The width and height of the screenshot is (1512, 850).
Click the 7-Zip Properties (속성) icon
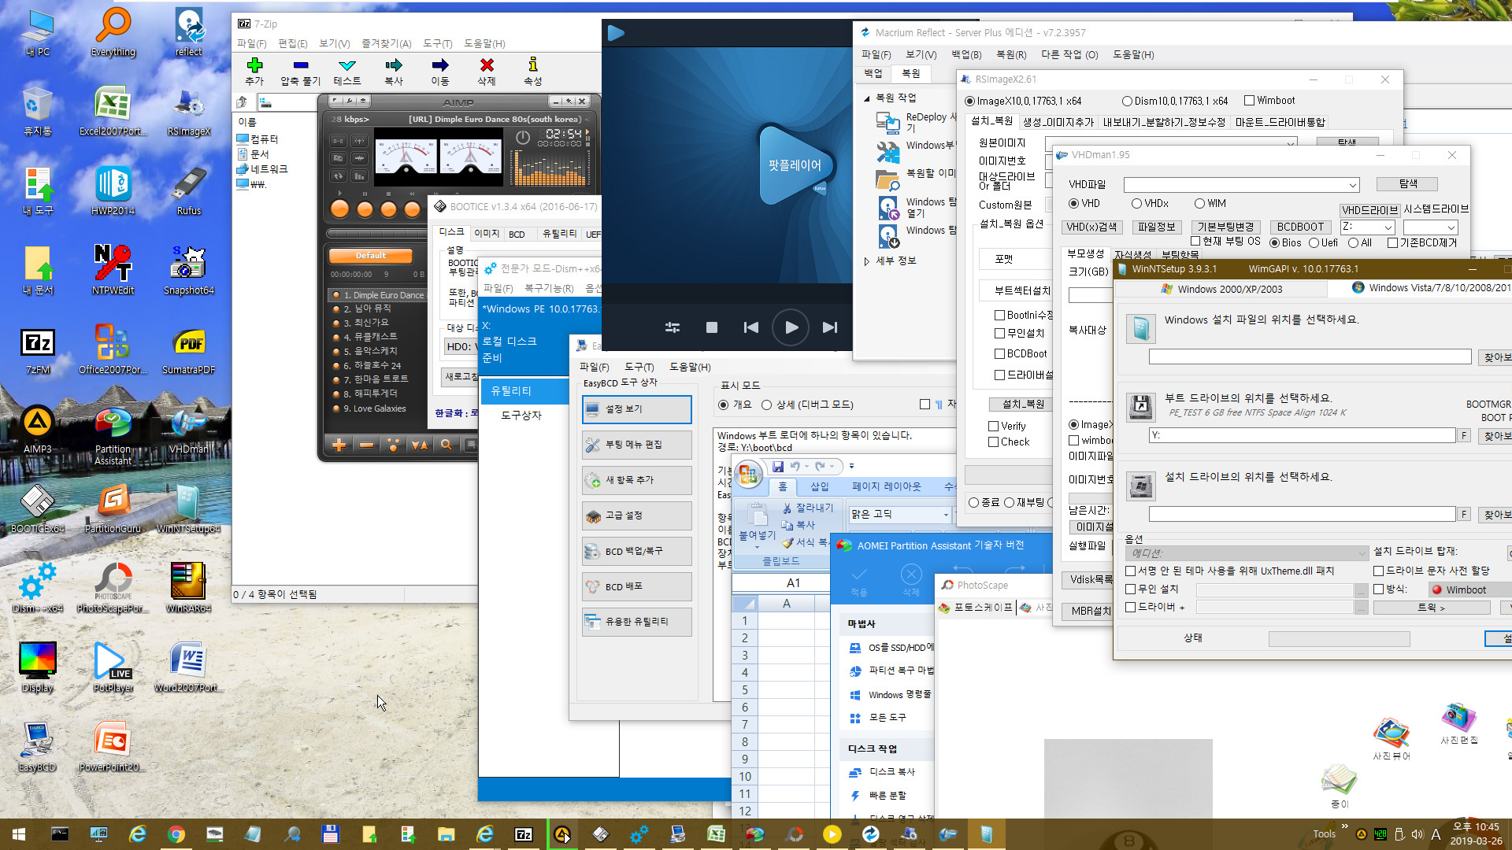pyautogui.click(x=533, y=65)
